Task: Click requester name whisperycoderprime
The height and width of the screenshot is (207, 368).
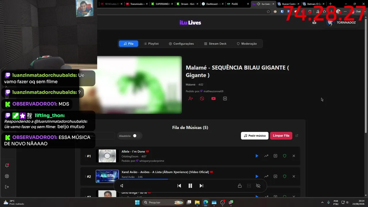Action: click(152, 161)
